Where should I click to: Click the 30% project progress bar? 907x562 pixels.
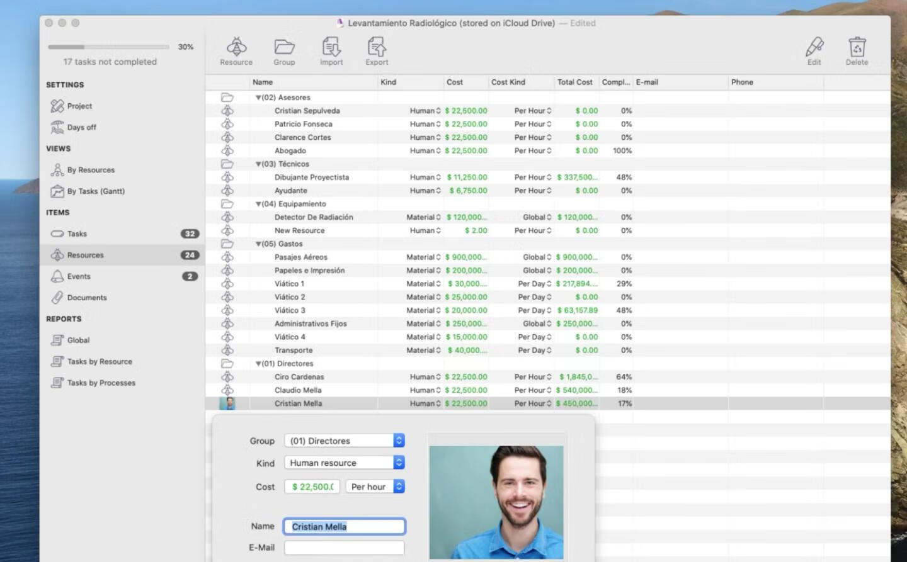click(x=108, y=47)
